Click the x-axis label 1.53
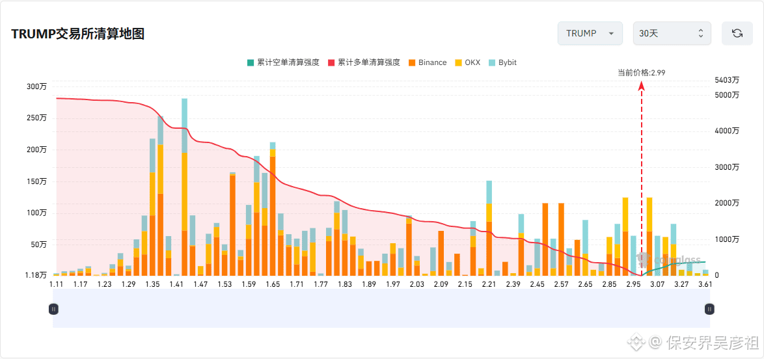 (225, 284)
